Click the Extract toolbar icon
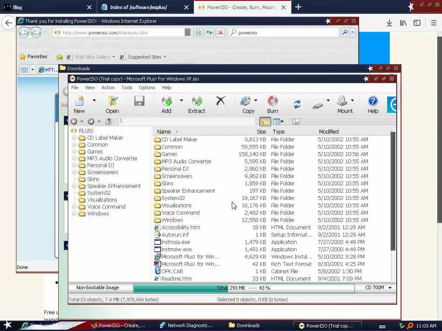Screen dimensions: 442x331 click(x=197, y=101)
